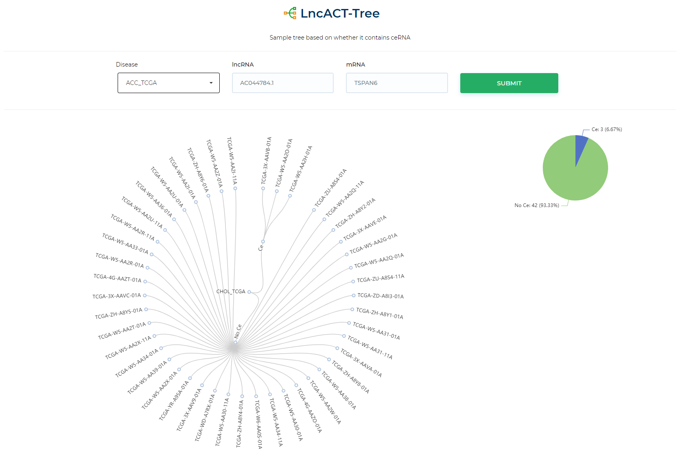The width and height of the screenshot is (680, 459).
Task: Click the TCGA-W5-AA2I-11A sample node
Action: point(235,188)
